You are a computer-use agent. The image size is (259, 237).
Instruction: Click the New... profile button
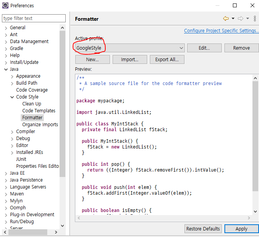(92, 60)
